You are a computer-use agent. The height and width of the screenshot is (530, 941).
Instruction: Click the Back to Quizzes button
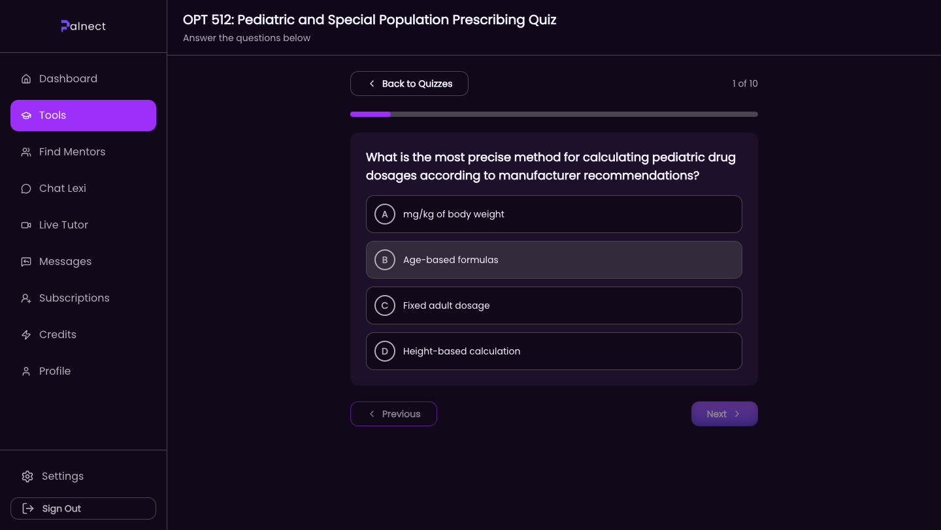tap(409, 84)
